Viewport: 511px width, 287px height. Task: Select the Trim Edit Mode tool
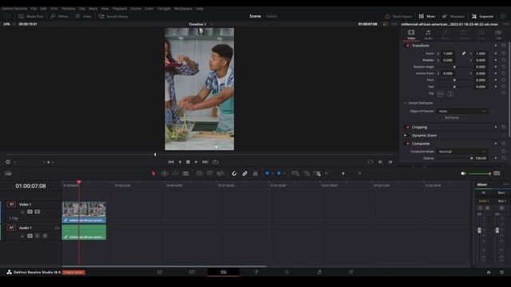click(x=164, y=174)
